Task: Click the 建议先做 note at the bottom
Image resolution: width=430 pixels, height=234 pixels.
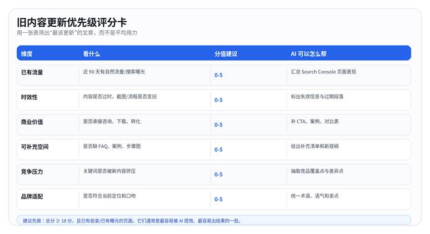Action: tap(132, 221)
